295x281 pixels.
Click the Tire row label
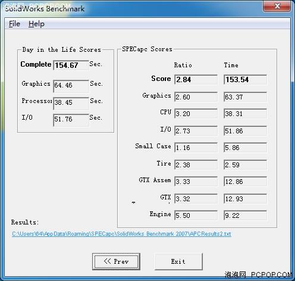[164, 164]
